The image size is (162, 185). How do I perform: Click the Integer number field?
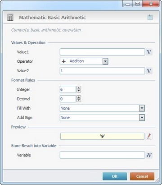68,89
